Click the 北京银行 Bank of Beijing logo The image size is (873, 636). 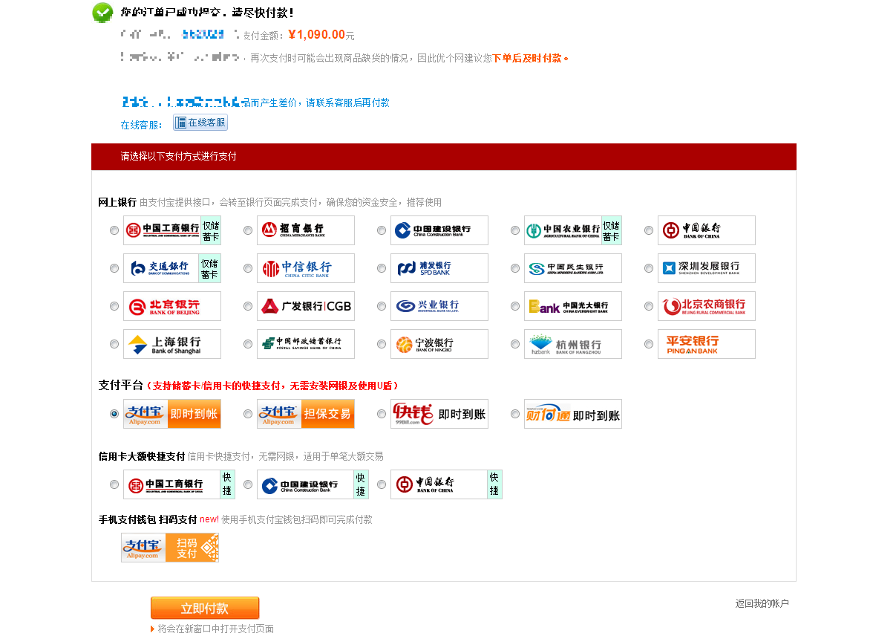pyautogui.click(x=172, y=306)
